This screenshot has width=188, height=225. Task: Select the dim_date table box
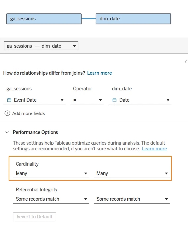(x=133, y=19)
